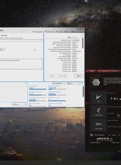This screenshot has height=165, width=121.
Task: Click the Thermal Throttling monitor
Action: point(38,105)
